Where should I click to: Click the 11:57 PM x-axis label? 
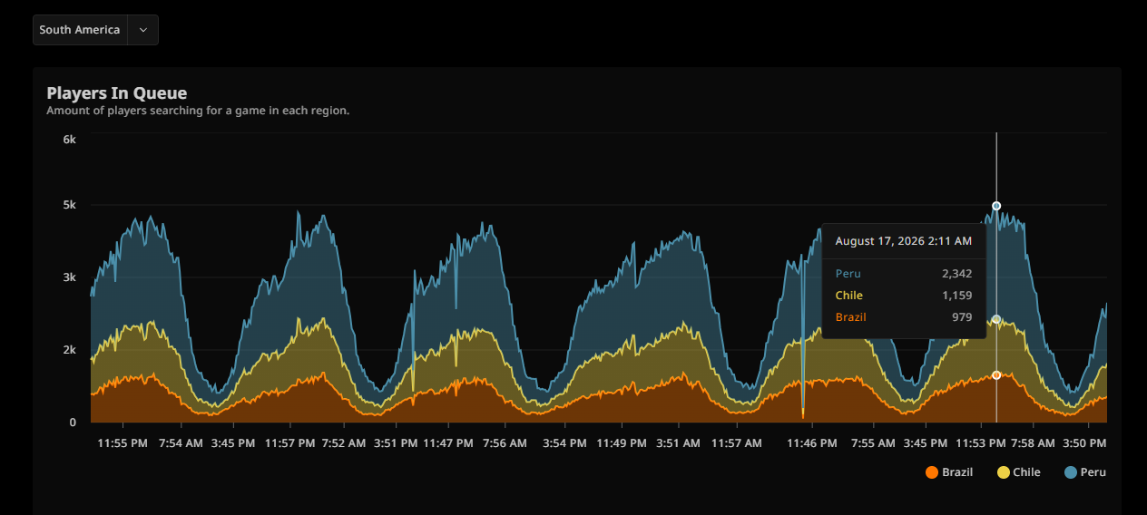pos(291,443)
